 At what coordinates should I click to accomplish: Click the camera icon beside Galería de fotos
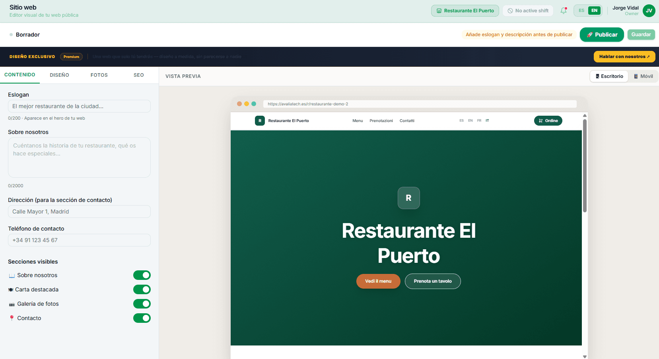12,304
